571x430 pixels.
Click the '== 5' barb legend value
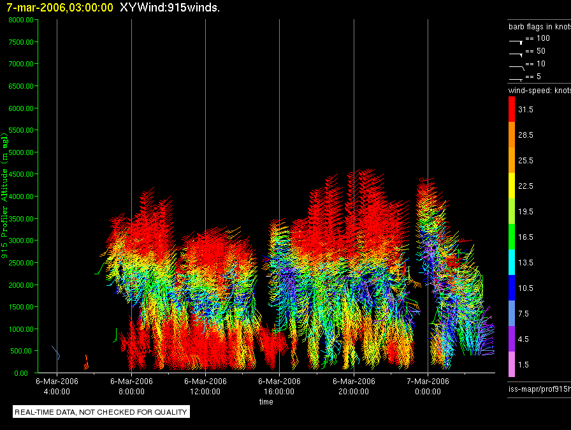click(x=533, y=76)
